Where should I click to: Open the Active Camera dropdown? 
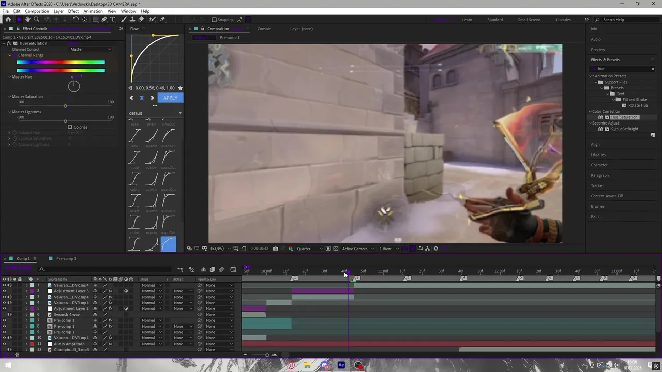pos(357,249)
